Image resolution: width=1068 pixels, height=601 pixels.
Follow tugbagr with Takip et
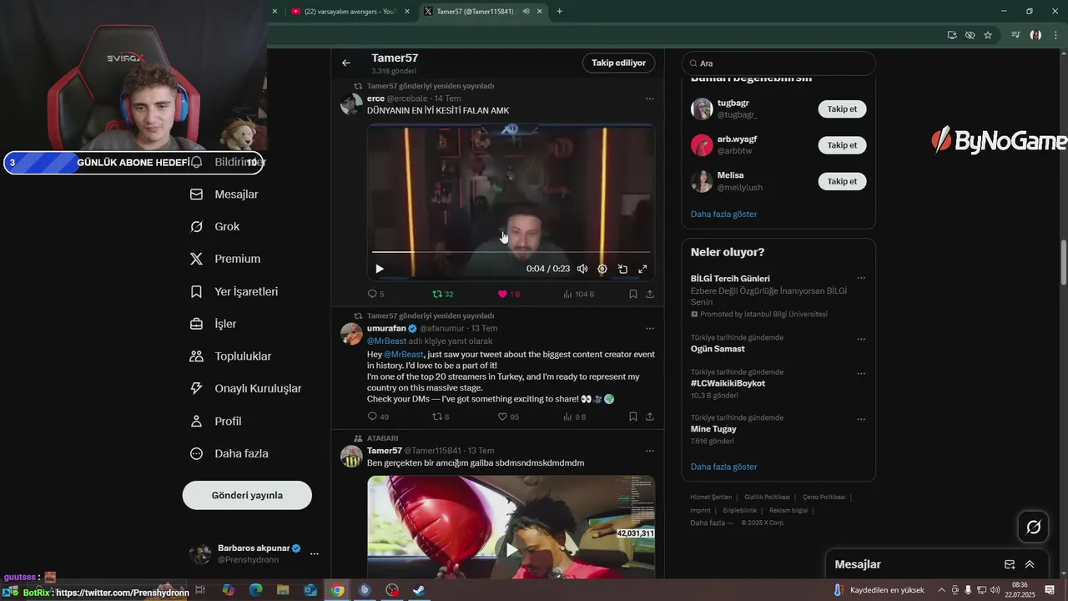point(842,109)
